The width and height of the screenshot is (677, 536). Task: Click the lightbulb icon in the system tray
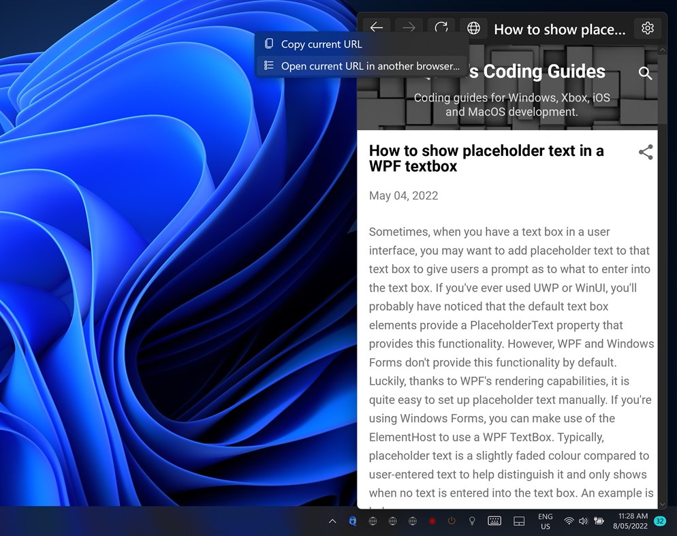point(472,521)
